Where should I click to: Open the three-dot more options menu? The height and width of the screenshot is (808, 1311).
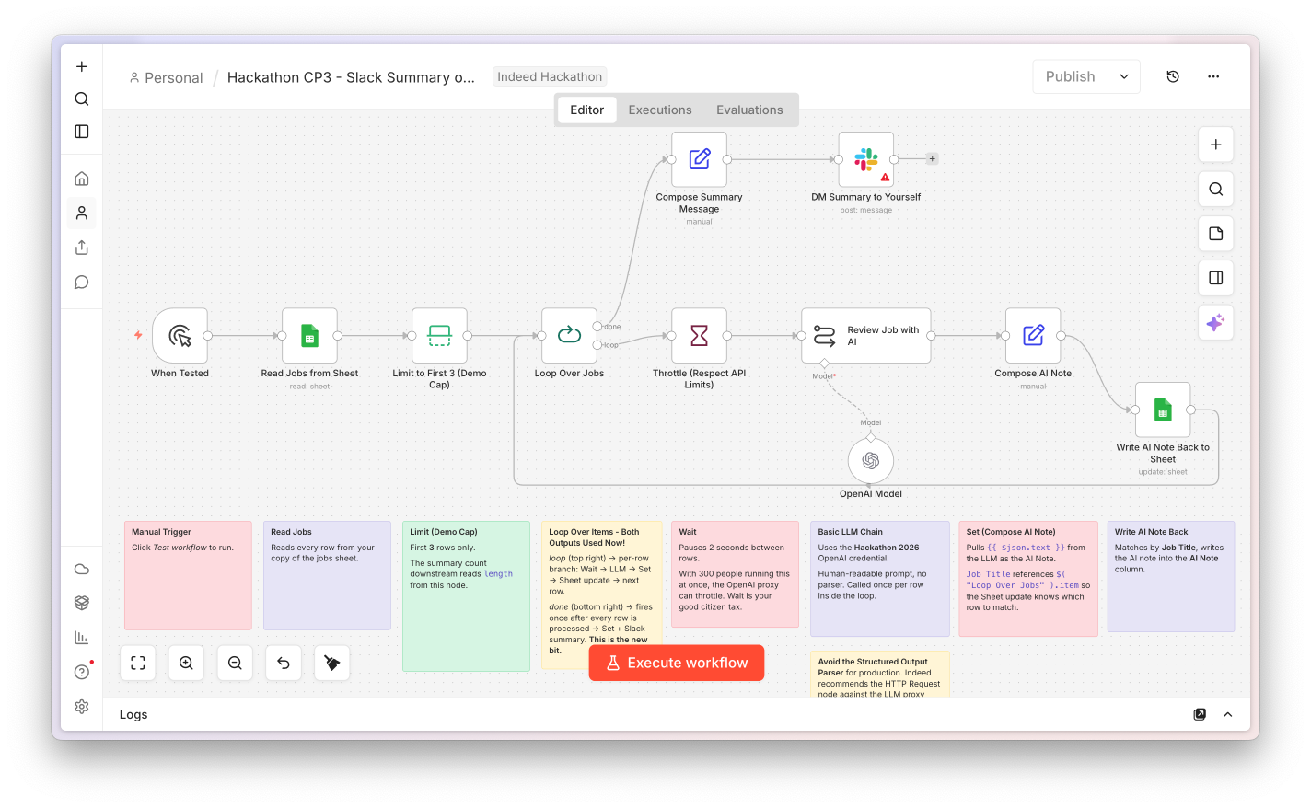[1213, 76]
